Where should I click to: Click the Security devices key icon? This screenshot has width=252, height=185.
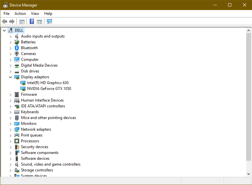tap(17, 147)
